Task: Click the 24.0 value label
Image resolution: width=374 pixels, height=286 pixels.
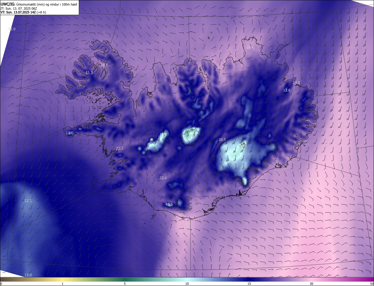Action: pyautogui.click(x=296, y=83)
